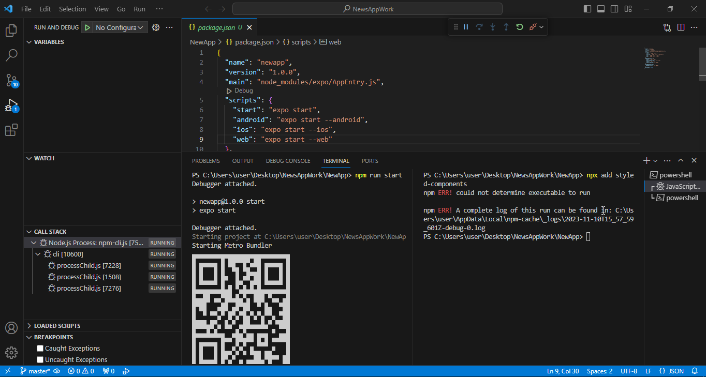Click the NewsAppWork command center search box

point(367,9)
